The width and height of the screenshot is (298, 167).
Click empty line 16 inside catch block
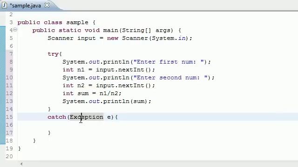[x=157, y=125]
